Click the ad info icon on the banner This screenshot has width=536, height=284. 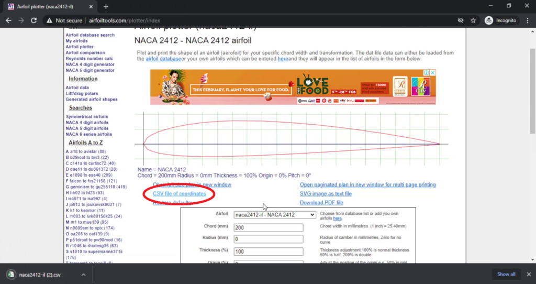[426, 73]
